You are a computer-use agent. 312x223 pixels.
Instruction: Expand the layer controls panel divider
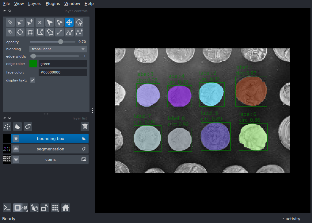46,114
